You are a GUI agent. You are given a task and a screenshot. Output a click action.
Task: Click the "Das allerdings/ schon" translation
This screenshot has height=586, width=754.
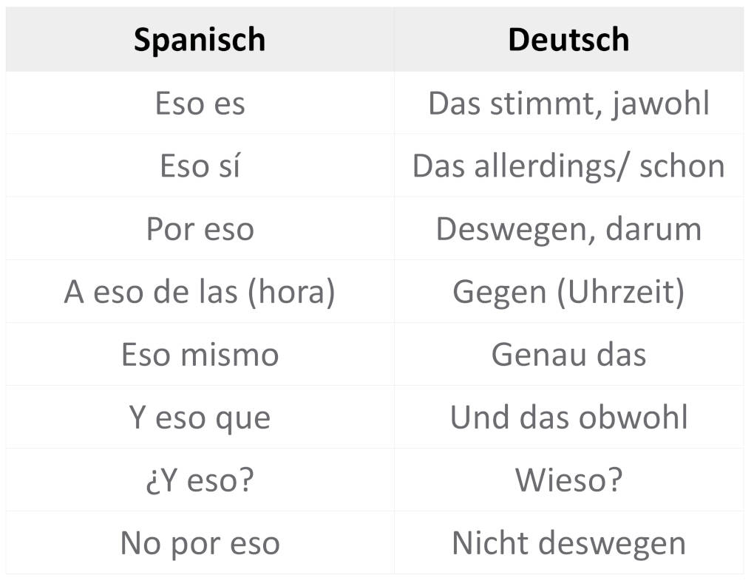pyautogui.click(x=568, y=166)
